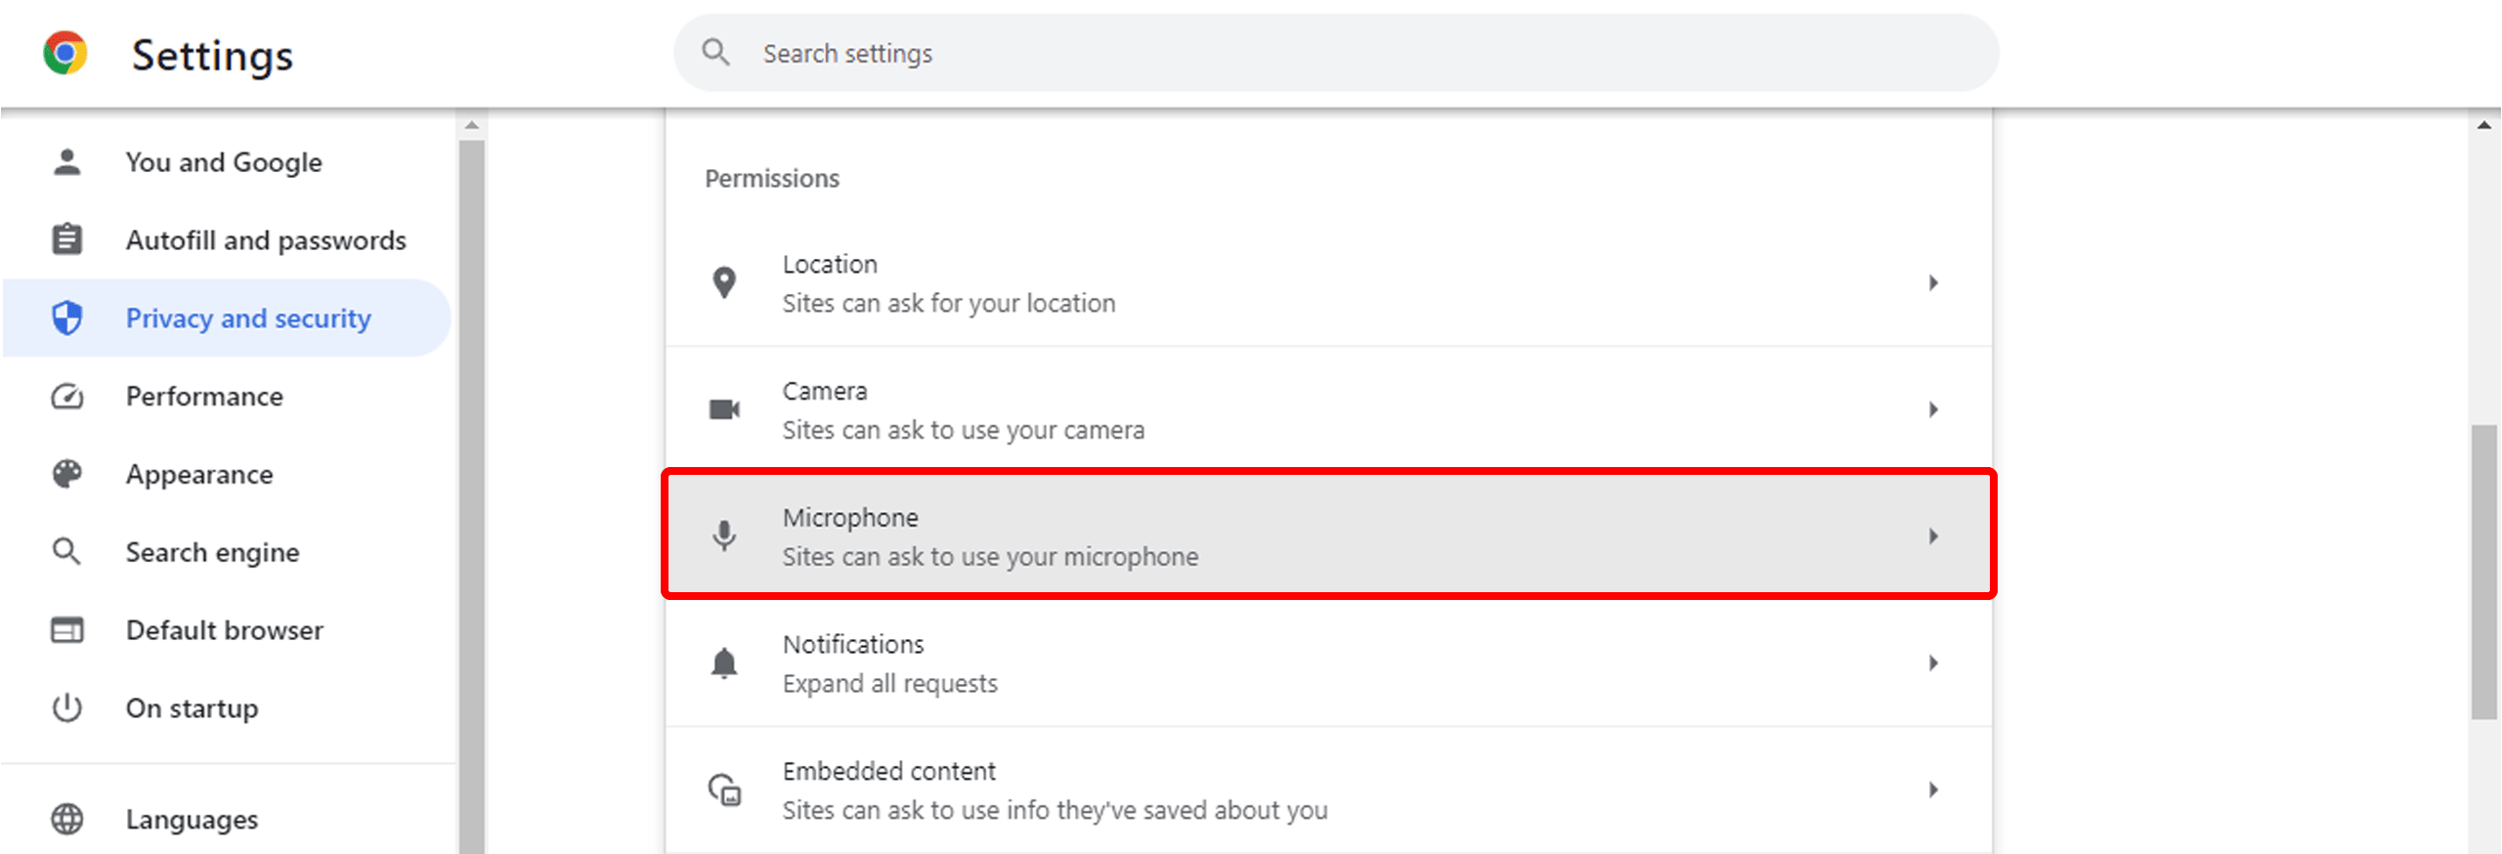Open Autofill and passwords section
This screenshot has height=854, width=2502.
(266, 240)
